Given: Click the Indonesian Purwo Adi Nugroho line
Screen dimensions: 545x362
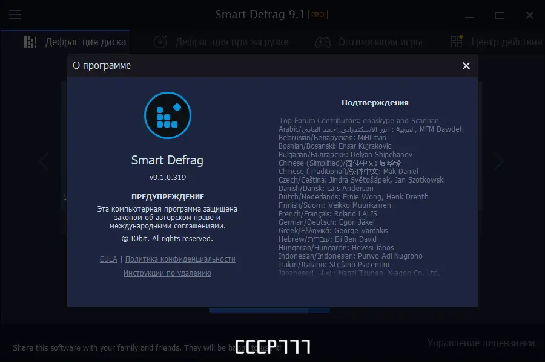Looking at the screenshot, I should 351,256.
